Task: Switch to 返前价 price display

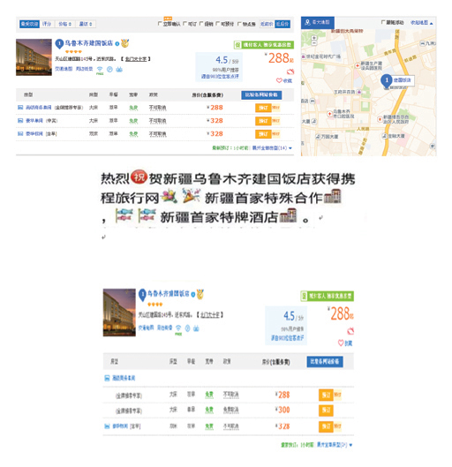Action: [267, 24]
